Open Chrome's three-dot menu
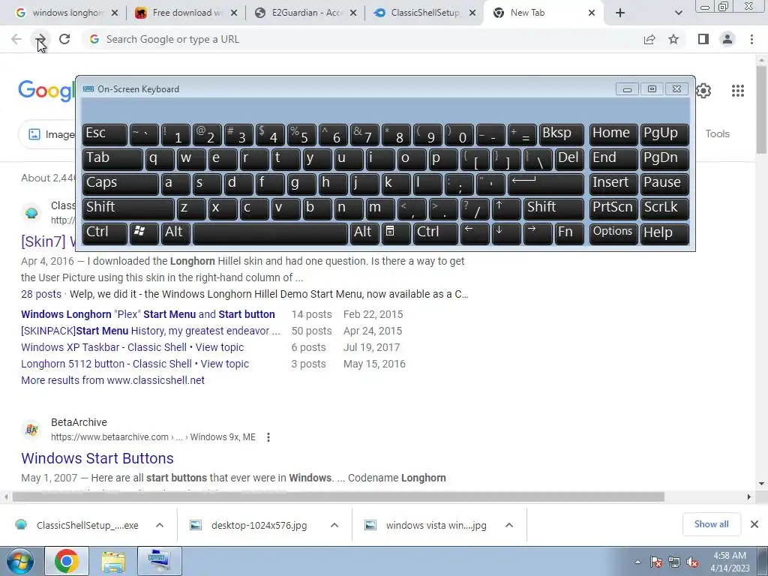 [x=751, y=39]
